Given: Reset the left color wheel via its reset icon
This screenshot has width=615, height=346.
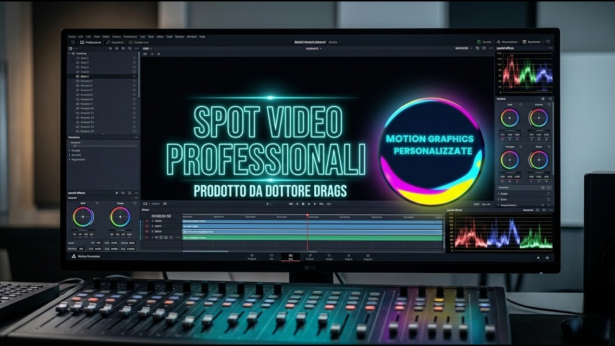Looking at the screenshot, I should pyautogui.click(x=97, y=203).
